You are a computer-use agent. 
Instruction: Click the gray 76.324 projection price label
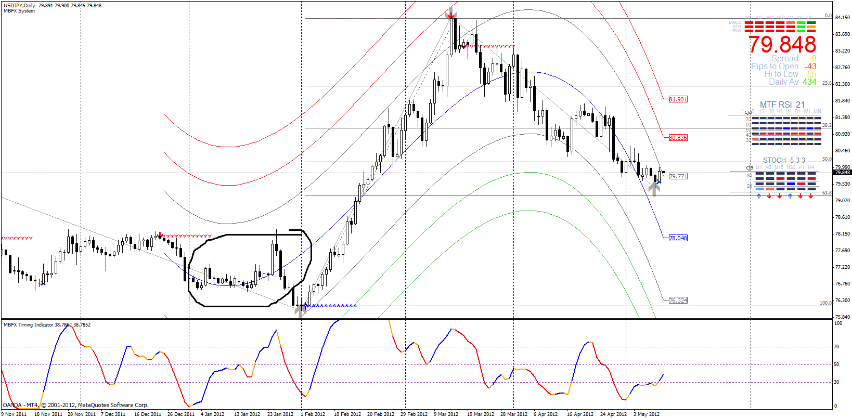pos(678,301)
